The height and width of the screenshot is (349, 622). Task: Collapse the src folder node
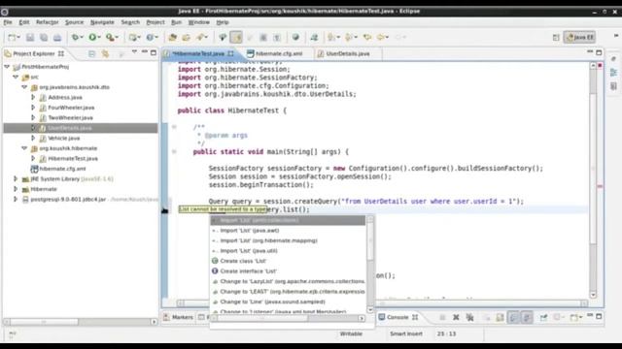tap(16, 77)
